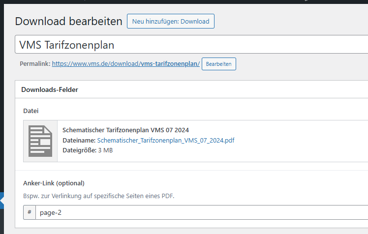The image size is (368, 234).
Task: Click into the 'page-2' anchor input
Action: [197, 213]
